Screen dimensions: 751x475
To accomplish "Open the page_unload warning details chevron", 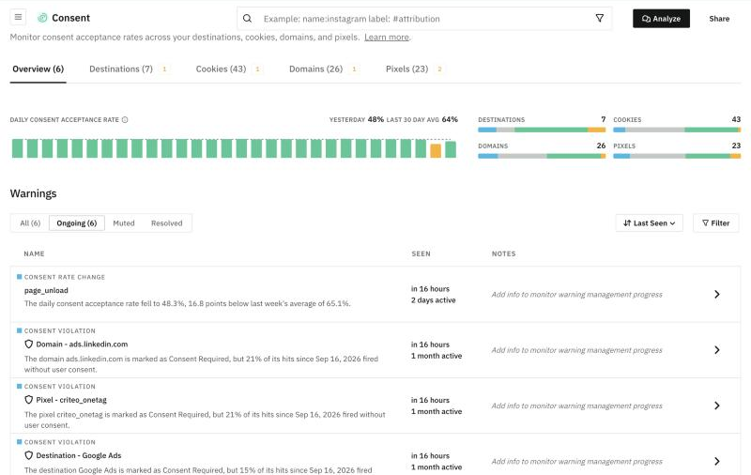I will tap(716, 294).
